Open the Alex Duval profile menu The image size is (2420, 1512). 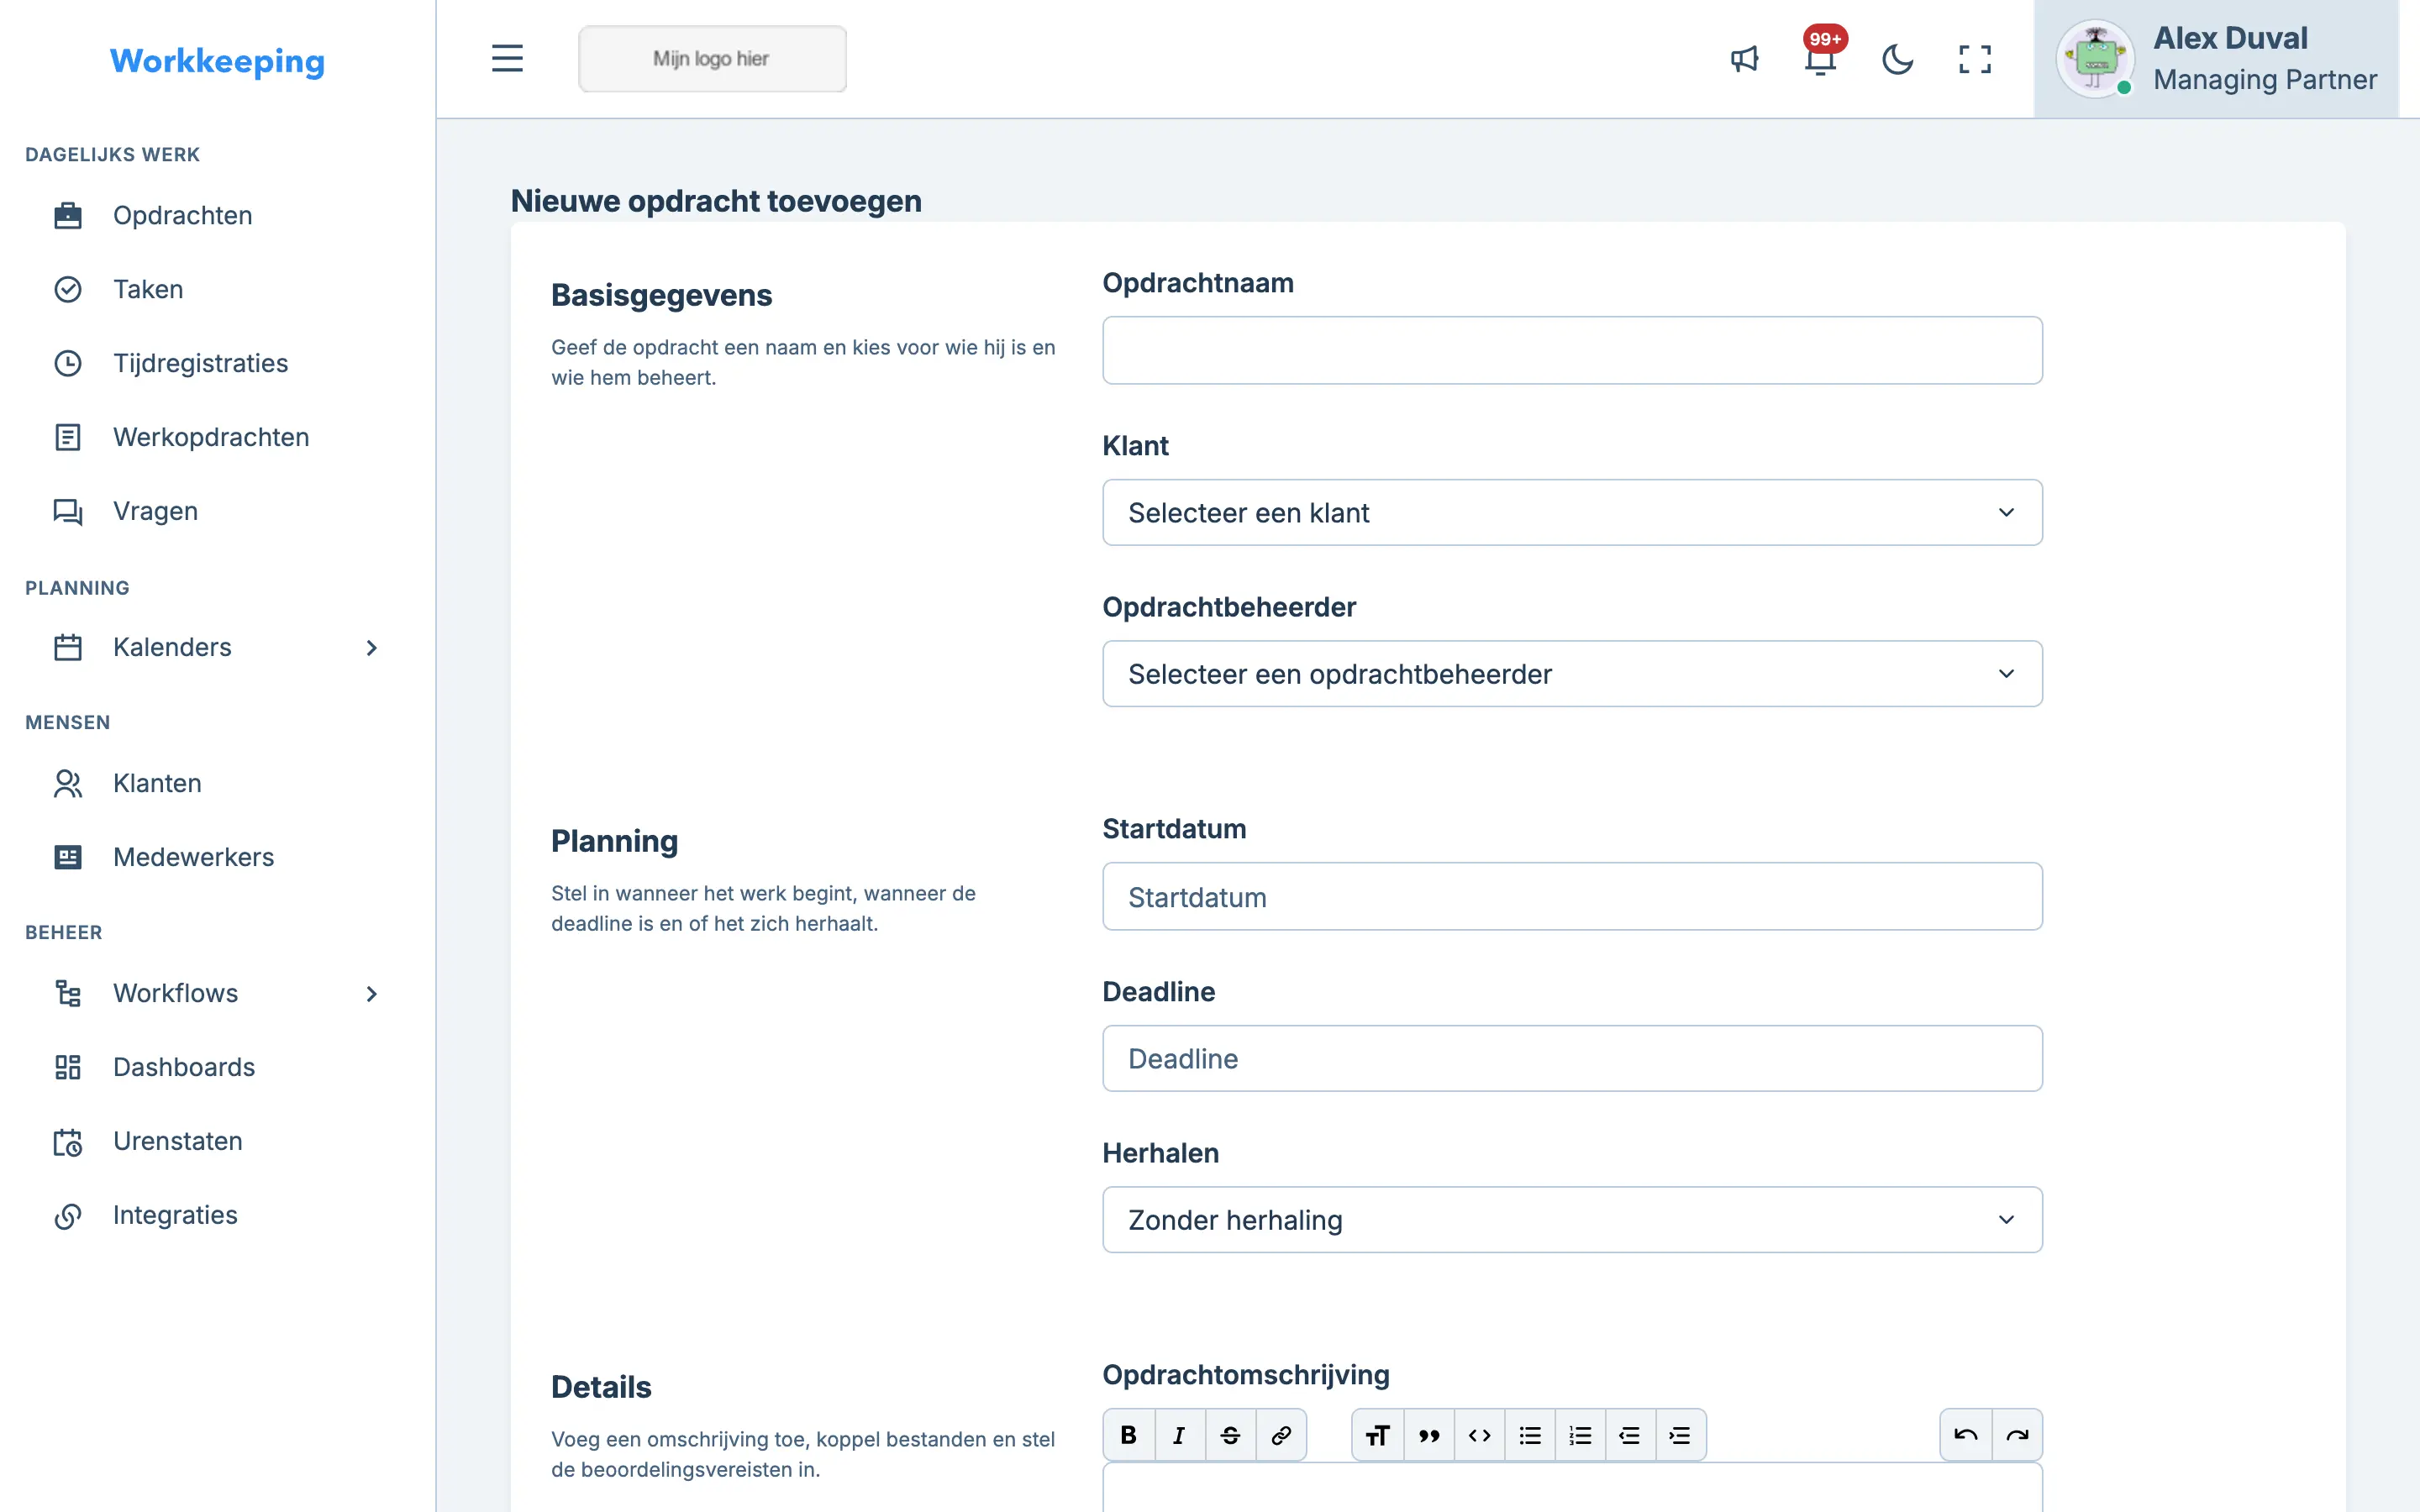click(x=2216, y=59)
